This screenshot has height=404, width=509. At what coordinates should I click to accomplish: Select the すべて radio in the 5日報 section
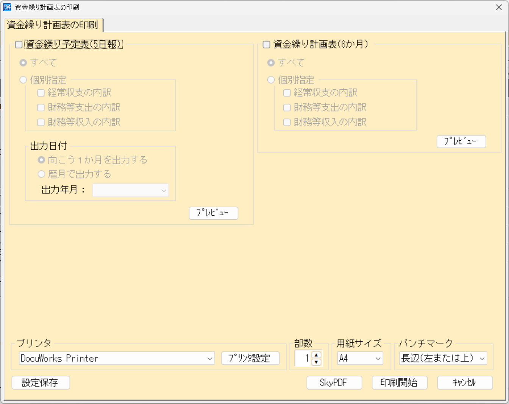(23, 63)
